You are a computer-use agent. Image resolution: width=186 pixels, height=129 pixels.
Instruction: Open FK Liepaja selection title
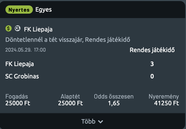pyautogui.click(x=38, y=29)
